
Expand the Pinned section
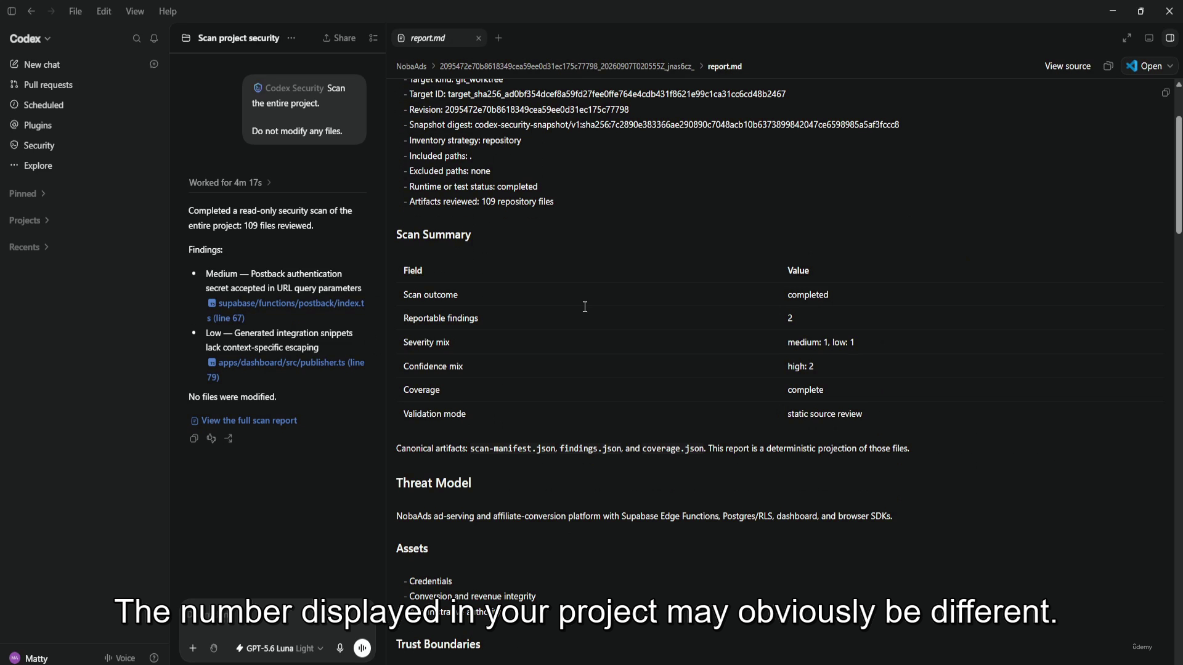click(27, 194)
